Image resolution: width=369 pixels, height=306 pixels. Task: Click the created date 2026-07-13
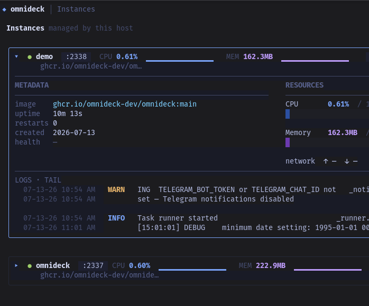click(x=74, y=132)
